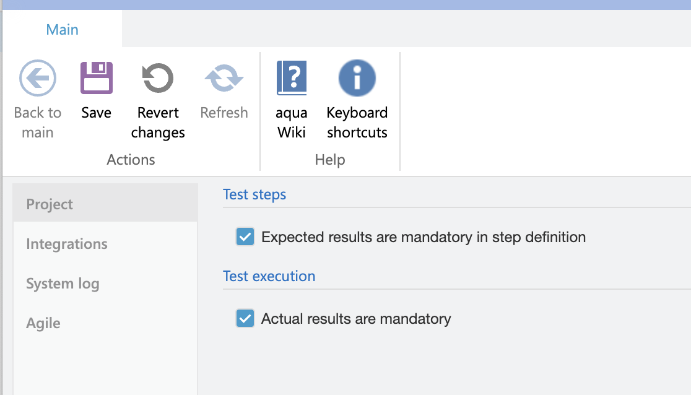Screen dimensions: 691x395
Task: Show Keyboard shortcuts info icon
Action: click(357, 78)
